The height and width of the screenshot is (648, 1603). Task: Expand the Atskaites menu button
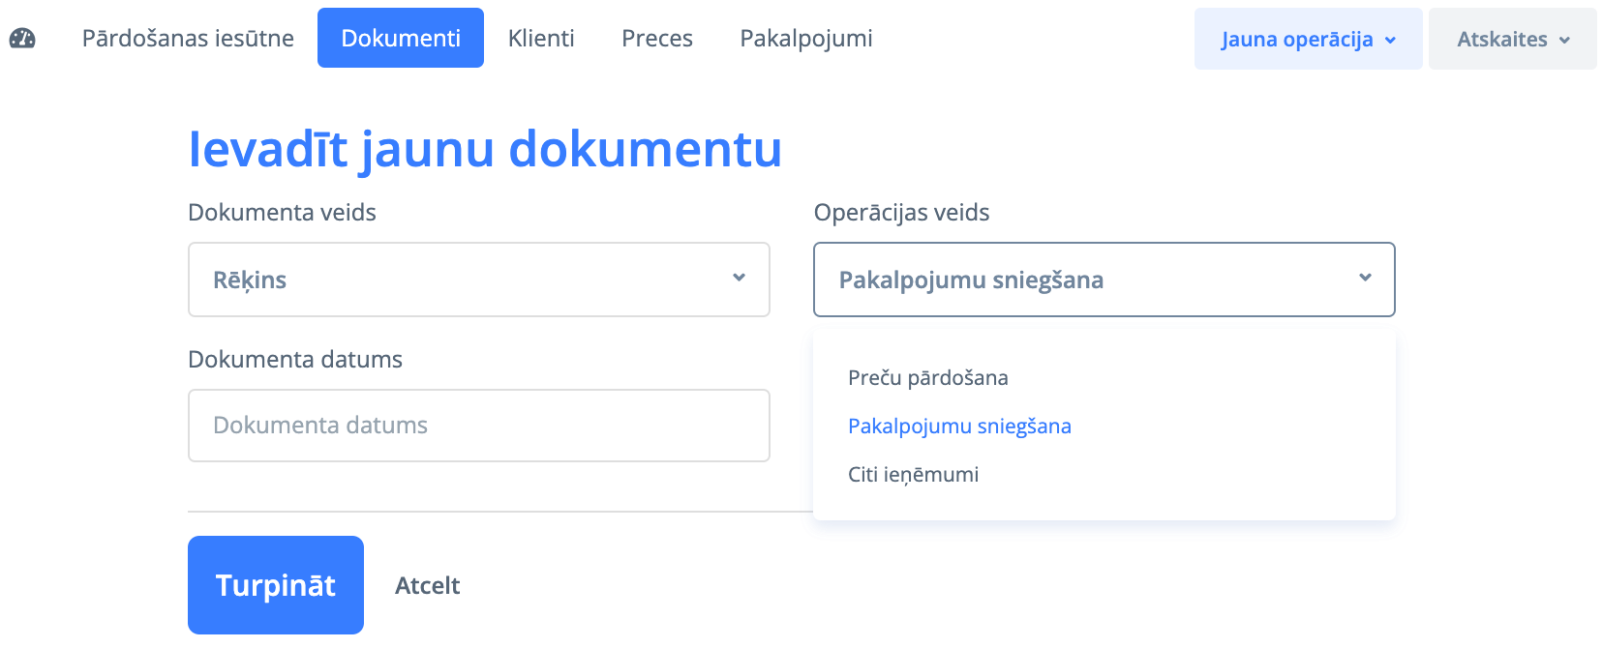tap(1502, 40)
